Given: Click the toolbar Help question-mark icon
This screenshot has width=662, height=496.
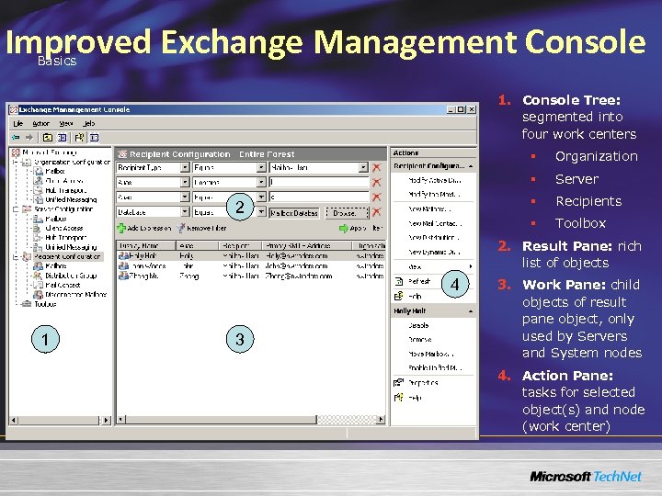Looking at the screenshot, I should (x=79, y=138).
